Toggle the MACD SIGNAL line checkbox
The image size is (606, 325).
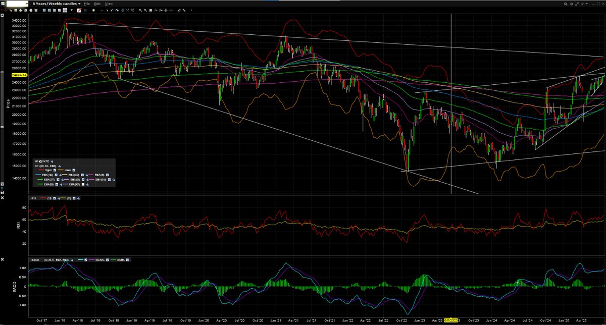[107, 260]
